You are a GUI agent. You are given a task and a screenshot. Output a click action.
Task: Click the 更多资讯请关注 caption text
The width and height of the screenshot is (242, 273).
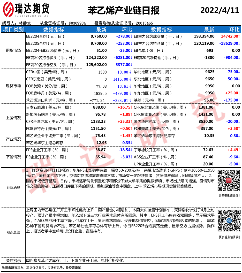(x=229, y=195)
